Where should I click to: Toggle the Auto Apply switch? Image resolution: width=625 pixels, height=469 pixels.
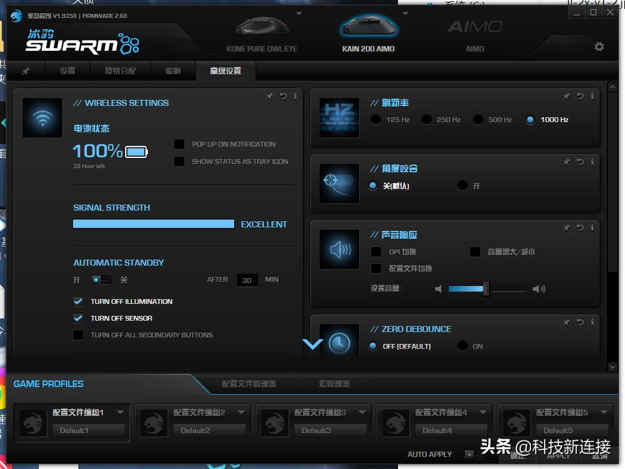click(x=474, y=454)
